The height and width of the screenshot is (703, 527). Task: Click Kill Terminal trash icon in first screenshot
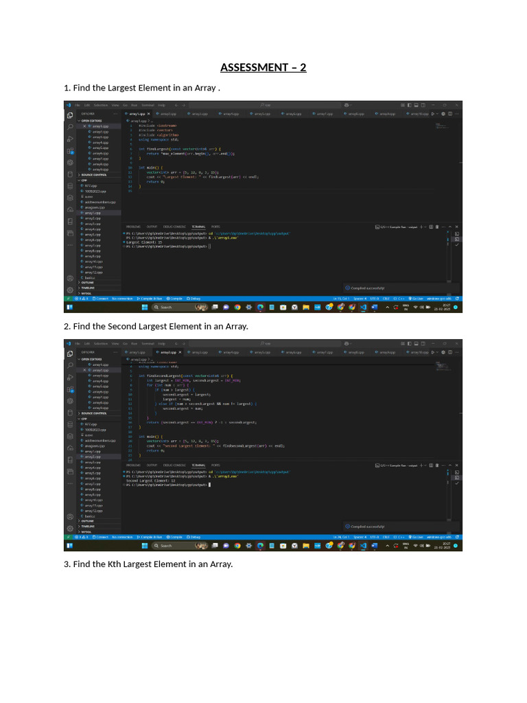(x=437, y=227)
